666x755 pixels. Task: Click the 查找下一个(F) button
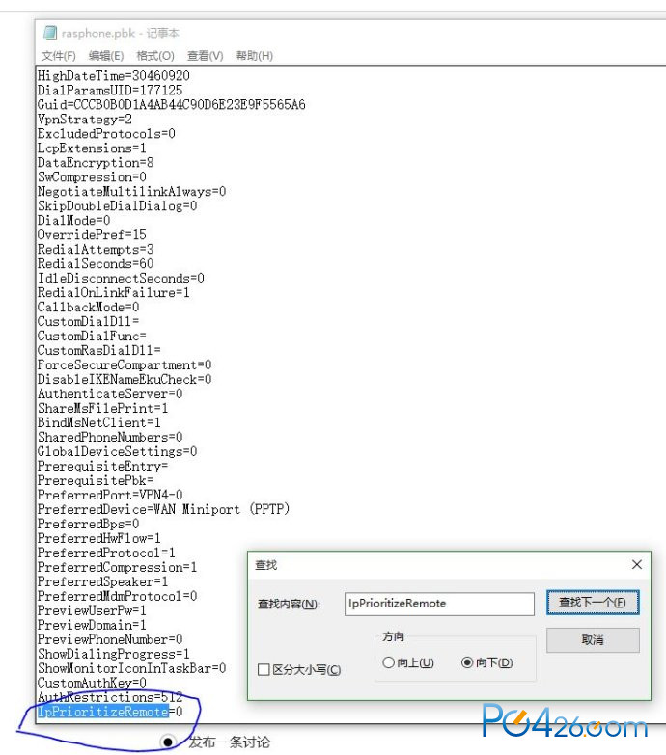tap(593, 603)
